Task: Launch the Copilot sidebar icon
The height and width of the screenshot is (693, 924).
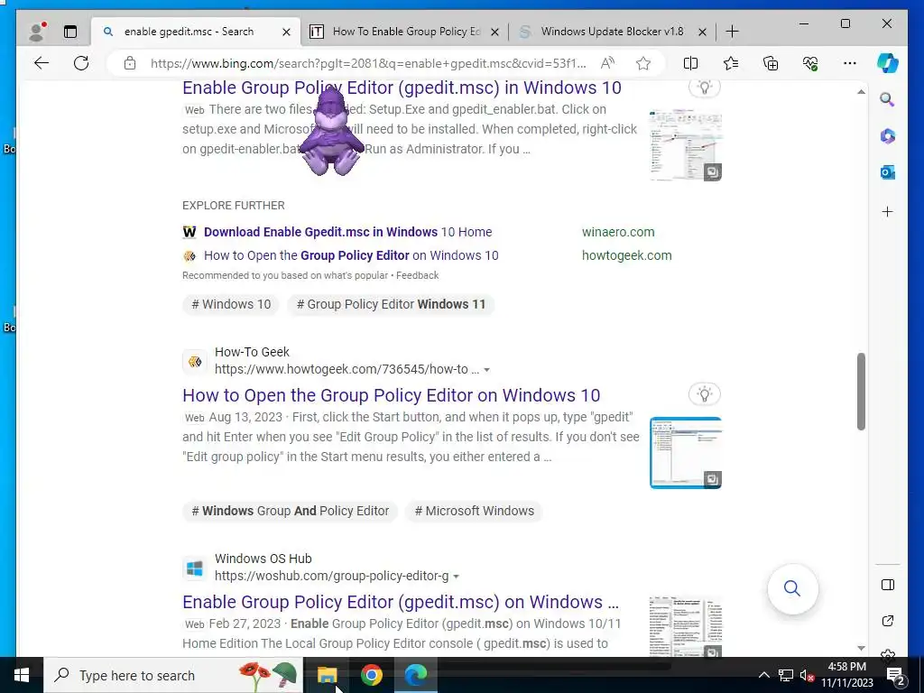Action: click(888, 63)
